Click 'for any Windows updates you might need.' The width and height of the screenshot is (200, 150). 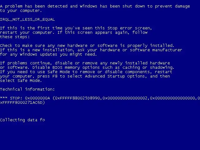(x=48, y=54)
